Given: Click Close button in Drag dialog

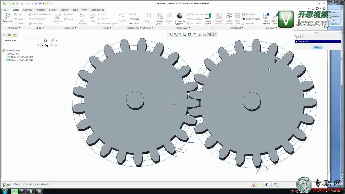Looking at the screenshot, I should [x=318, y=47].
